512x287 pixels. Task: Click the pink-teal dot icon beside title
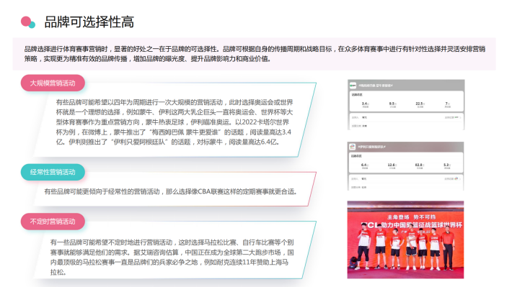click(x=28, y=22)
